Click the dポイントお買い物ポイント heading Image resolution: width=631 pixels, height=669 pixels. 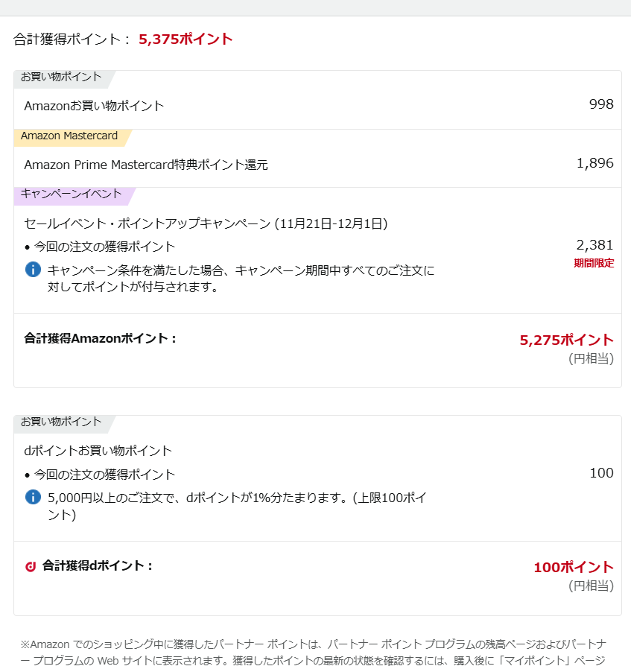pyautogui.click(x=98, y=451)
